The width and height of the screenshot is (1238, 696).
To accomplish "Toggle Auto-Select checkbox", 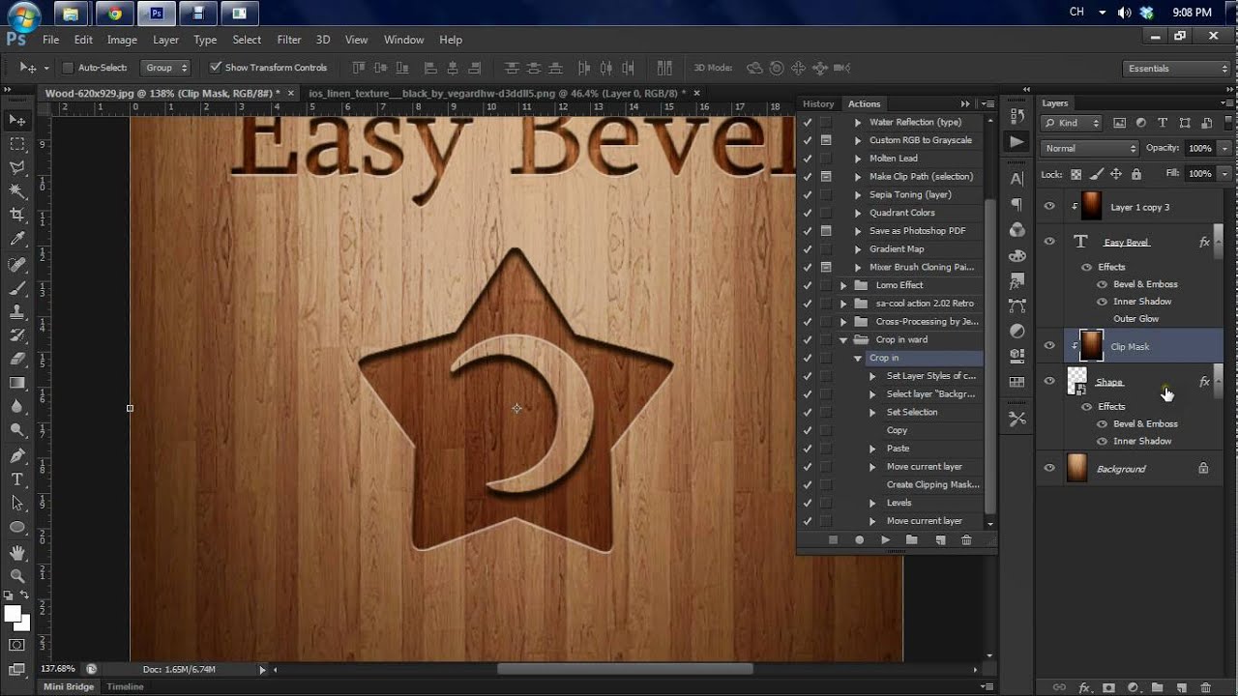I will (68, 68).
